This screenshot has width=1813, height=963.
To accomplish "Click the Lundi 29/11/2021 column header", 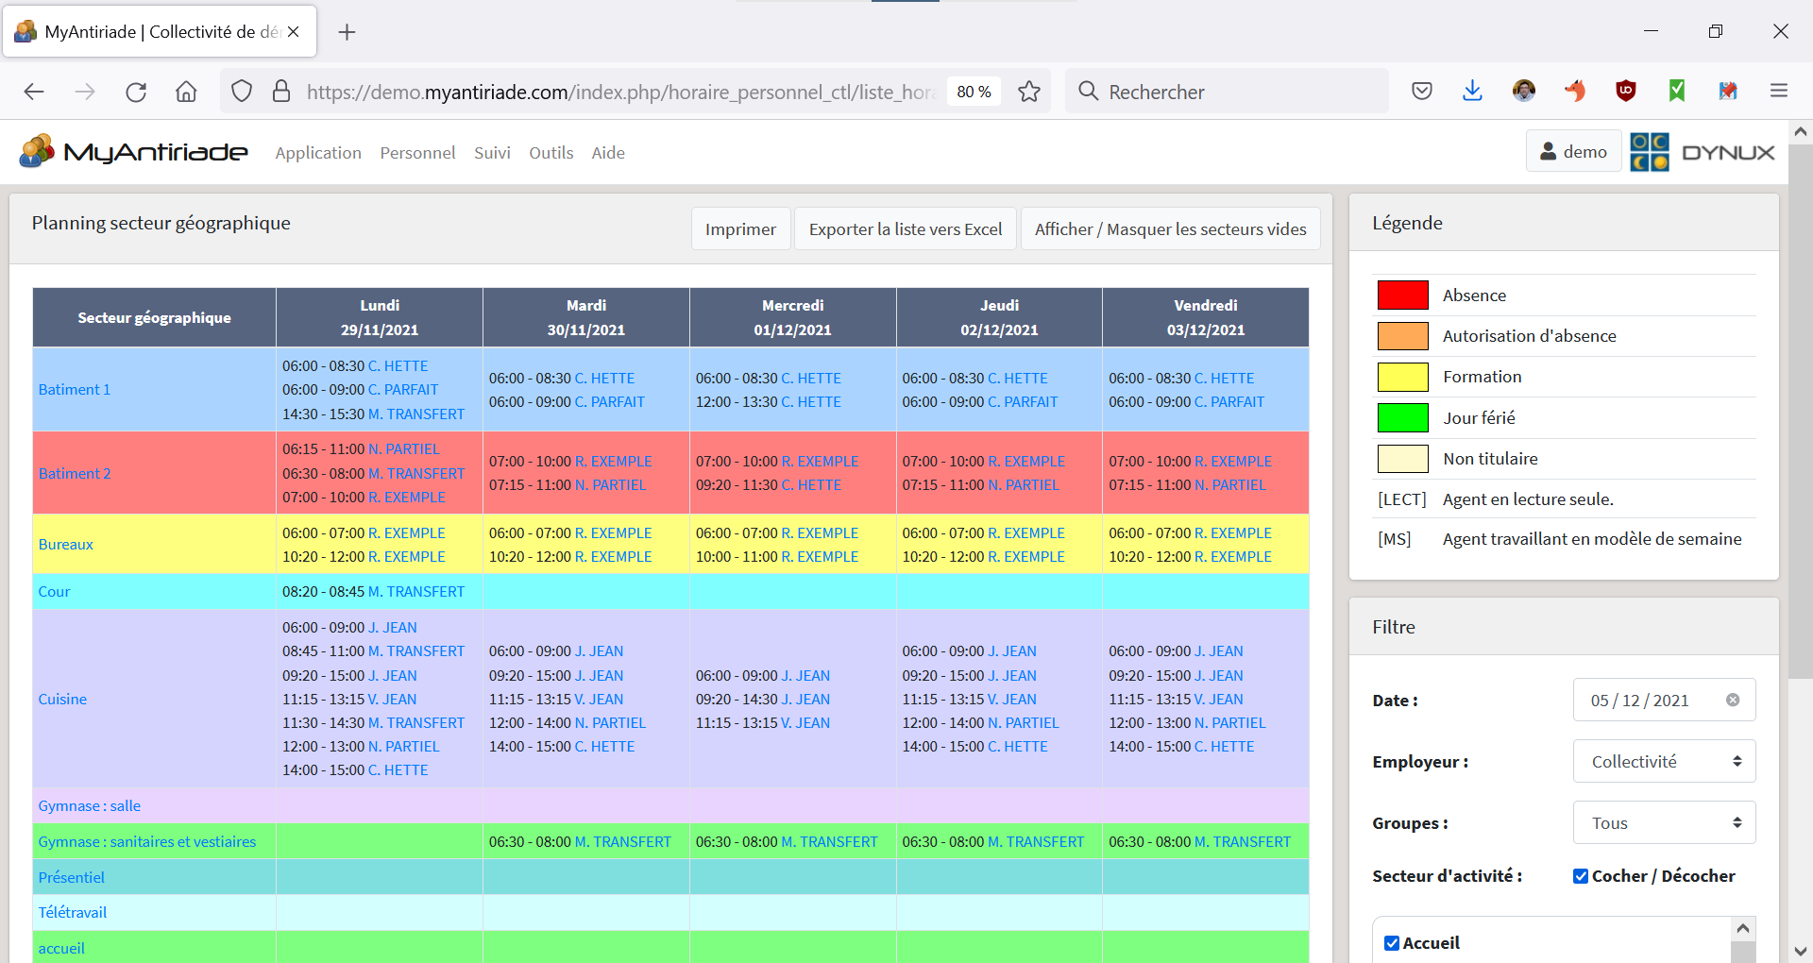I will pos(380,317).
